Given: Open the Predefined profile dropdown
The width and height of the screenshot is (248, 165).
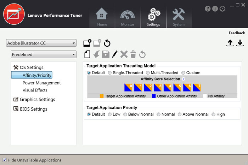Looking at the screenshot, I should point(44,54).
